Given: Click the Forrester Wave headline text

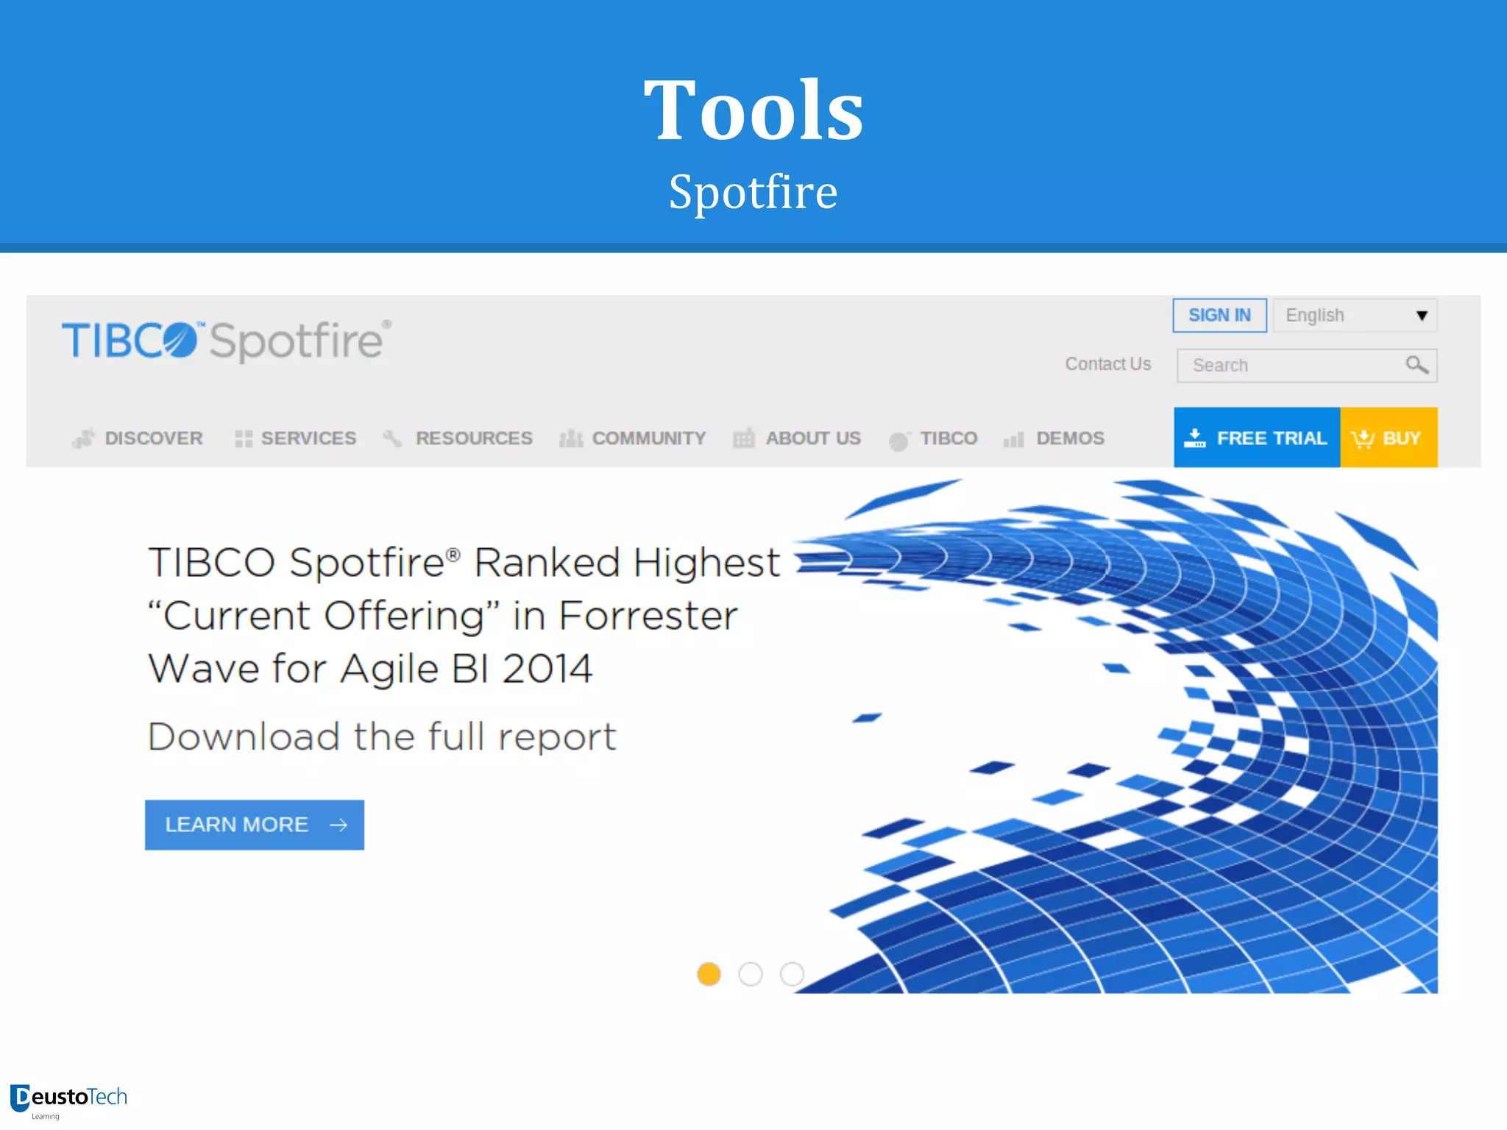Looking at the screenshot, I should click(464, 616).
